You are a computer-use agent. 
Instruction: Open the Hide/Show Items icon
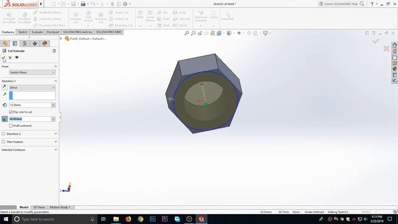click(x=239, y=33)
